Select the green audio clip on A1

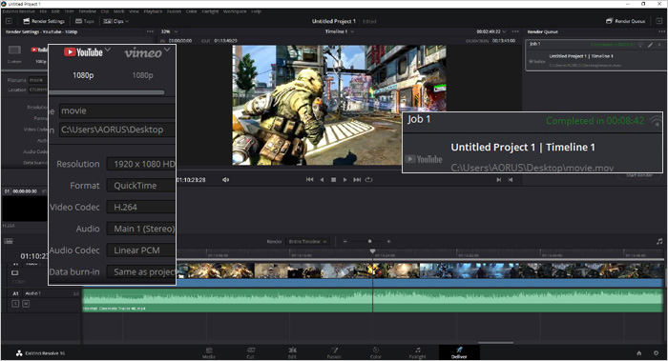[372, 301]
